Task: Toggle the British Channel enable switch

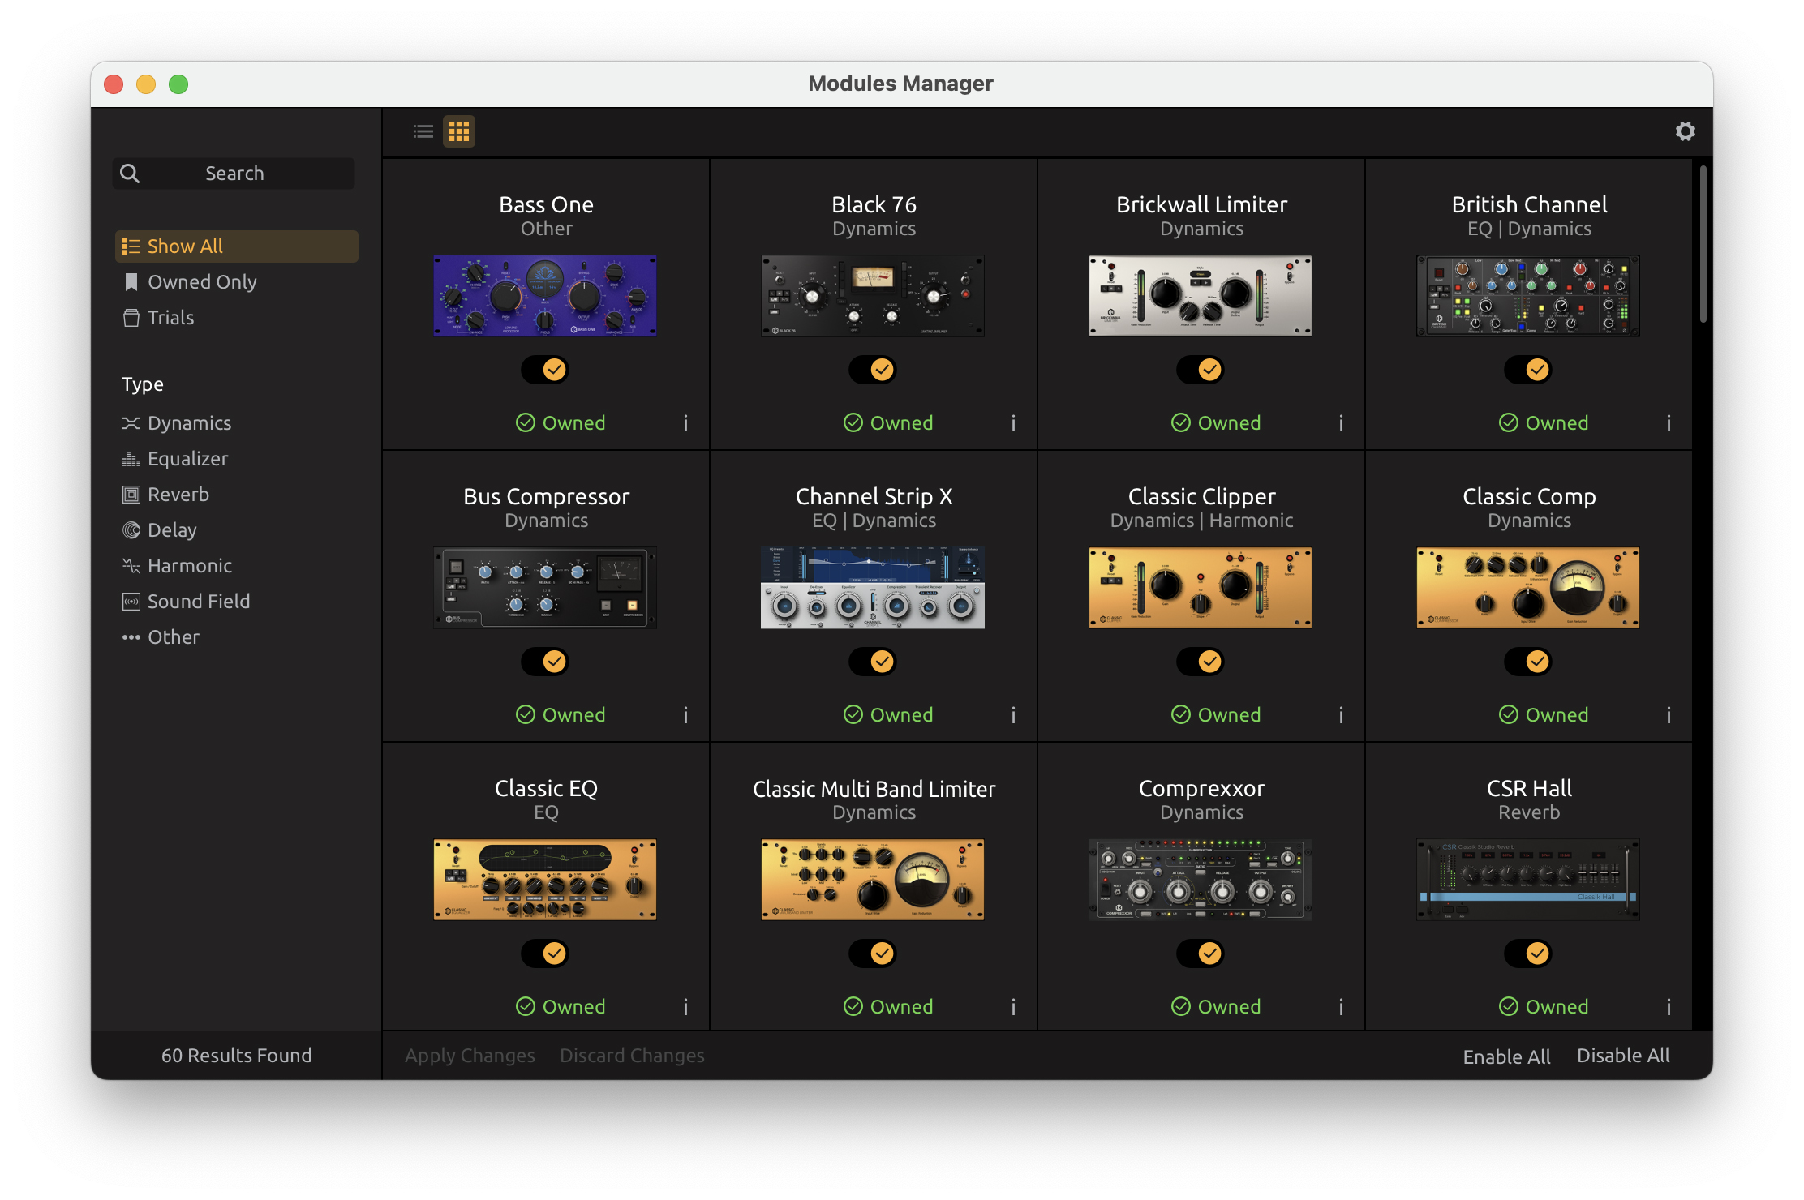Action: (x=1528, y=370)
